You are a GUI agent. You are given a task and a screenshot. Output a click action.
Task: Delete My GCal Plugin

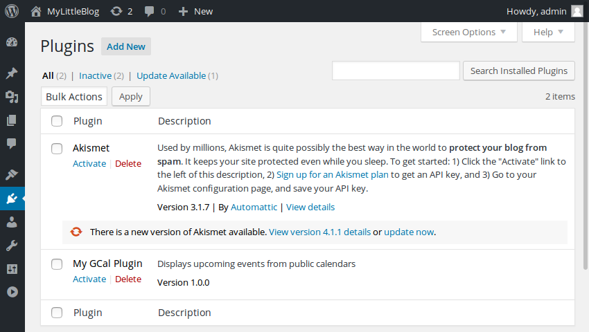point(128,279)
